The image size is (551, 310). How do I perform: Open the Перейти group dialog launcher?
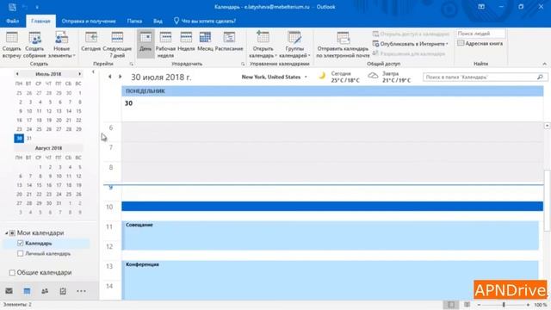pyautogui.click(x=132, y=64)
